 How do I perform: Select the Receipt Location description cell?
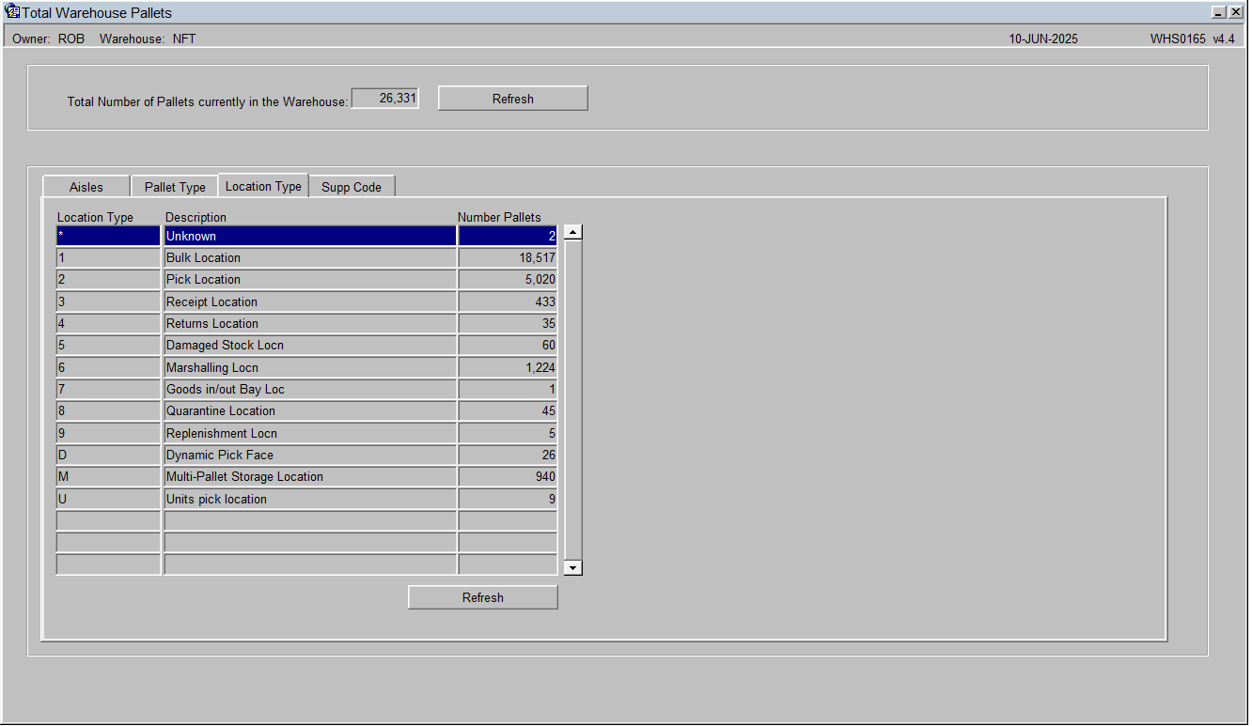click(x=310, y=301)
